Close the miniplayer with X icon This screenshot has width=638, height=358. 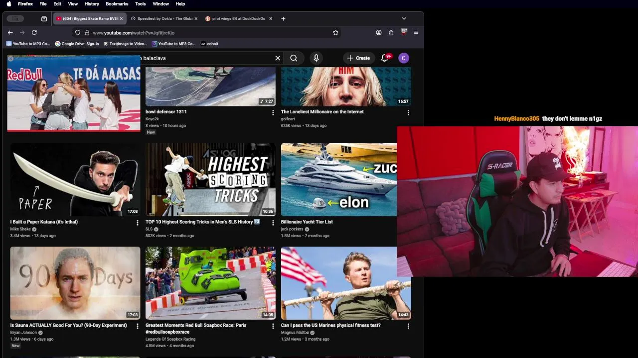(10, 59)
